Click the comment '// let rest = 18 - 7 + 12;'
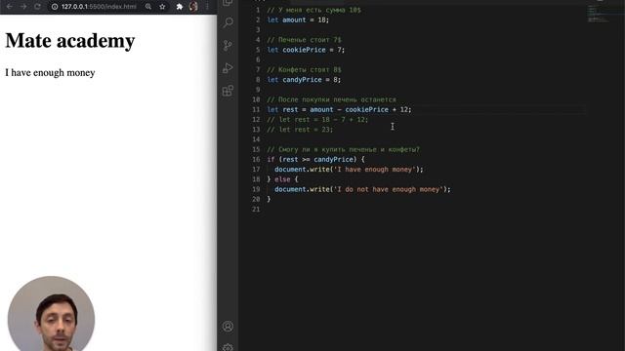The height and width of the screenshot is (351, 625). point(317,119)
